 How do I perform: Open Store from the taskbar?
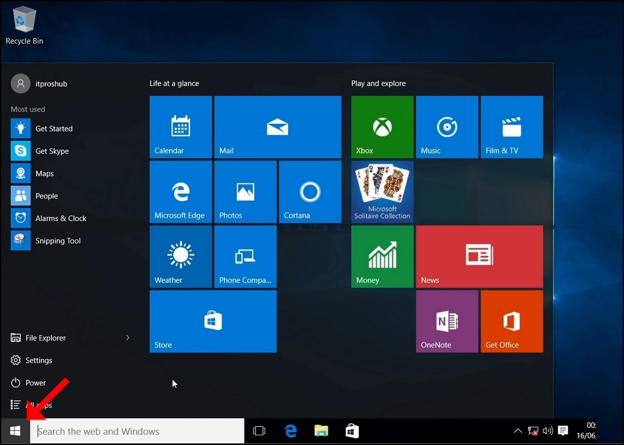click(x=352, y=431)
